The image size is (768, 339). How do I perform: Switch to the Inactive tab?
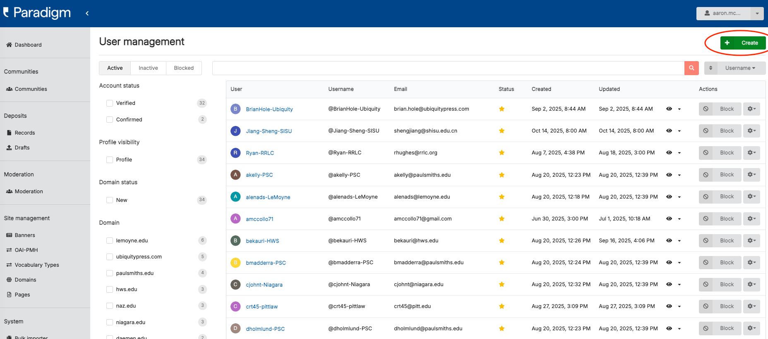pos(148,68)
